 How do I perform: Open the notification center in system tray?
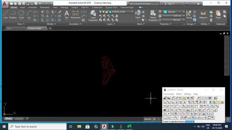226,126
